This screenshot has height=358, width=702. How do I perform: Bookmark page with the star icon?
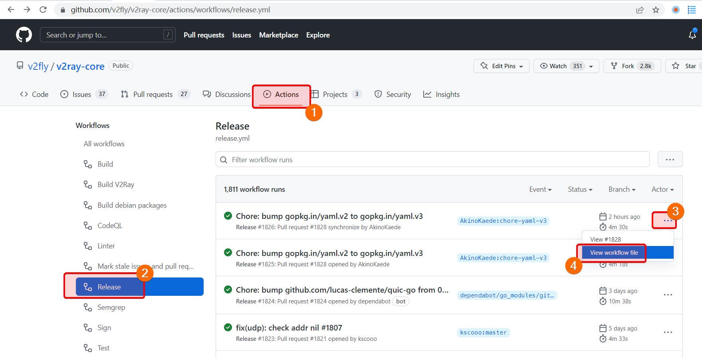pyautogui.click(x=656, y=10)
